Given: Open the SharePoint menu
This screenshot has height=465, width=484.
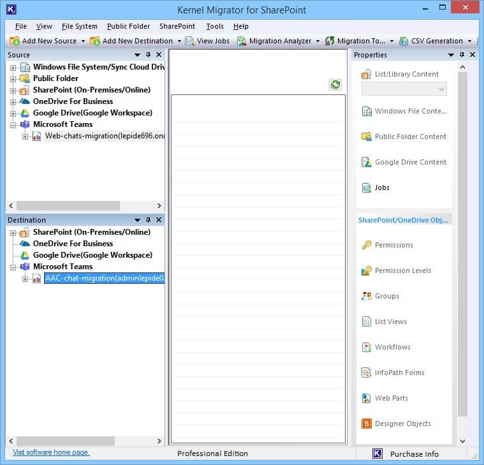Looking at the screenshot, I should click(x=177, y=27).
